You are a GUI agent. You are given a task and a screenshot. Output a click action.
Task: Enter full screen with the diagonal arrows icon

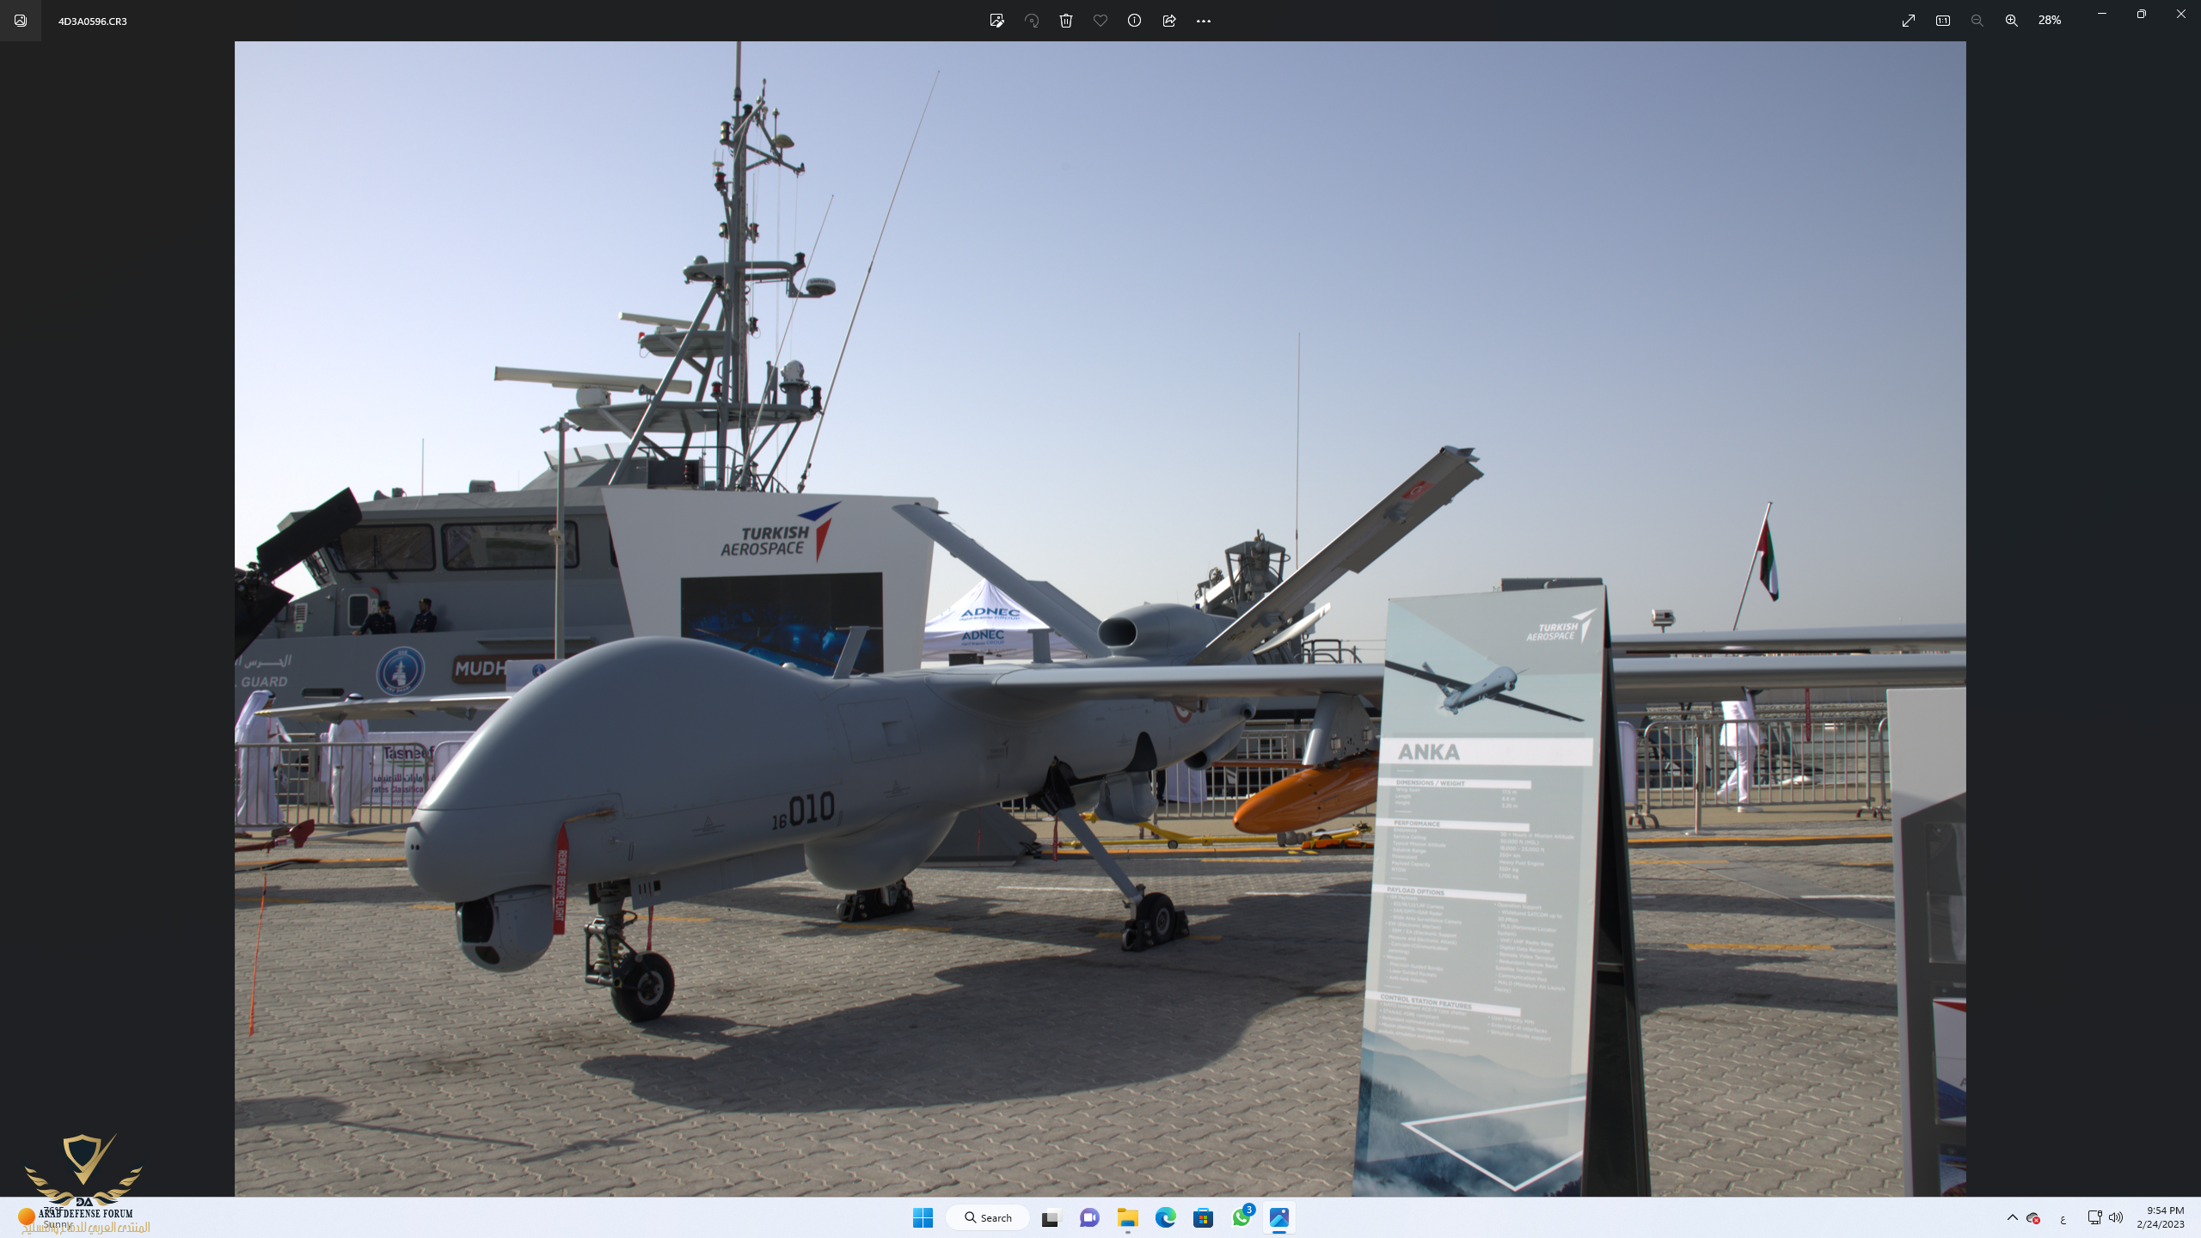pos(1909,21)
